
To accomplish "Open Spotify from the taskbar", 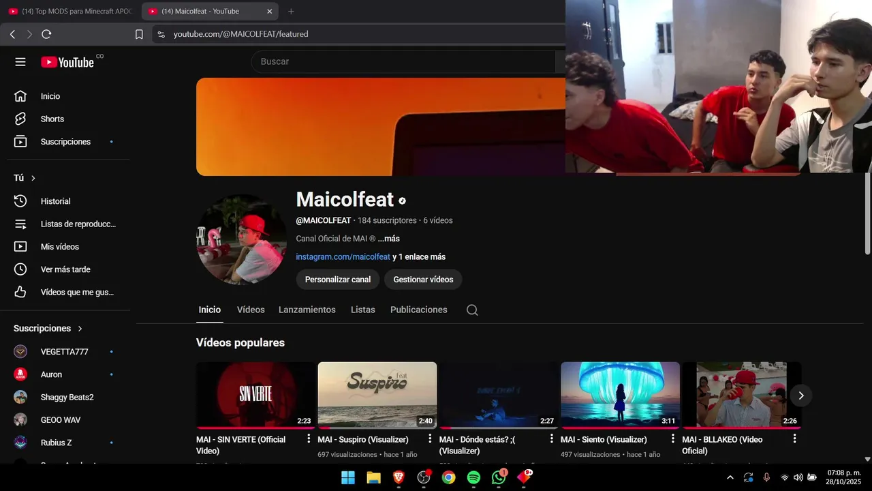I will pos(473,477).
